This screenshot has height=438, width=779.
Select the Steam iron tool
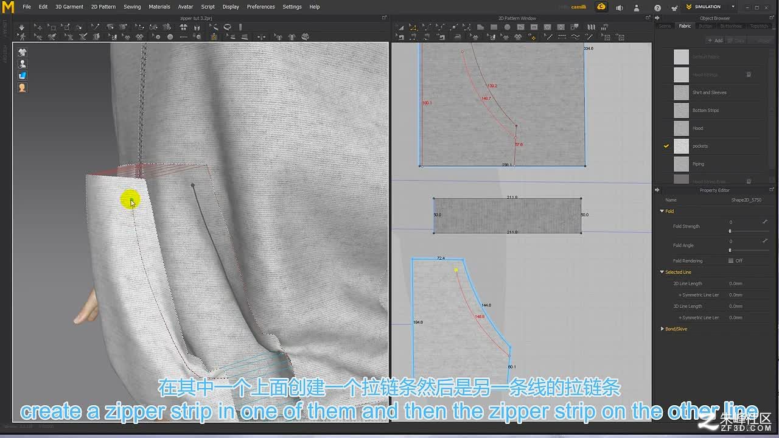pos(458,38)
